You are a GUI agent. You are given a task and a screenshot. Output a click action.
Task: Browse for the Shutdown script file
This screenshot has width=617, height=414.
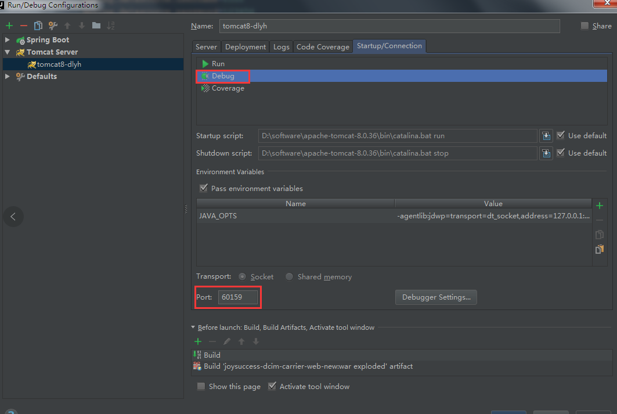pos(546,153)
